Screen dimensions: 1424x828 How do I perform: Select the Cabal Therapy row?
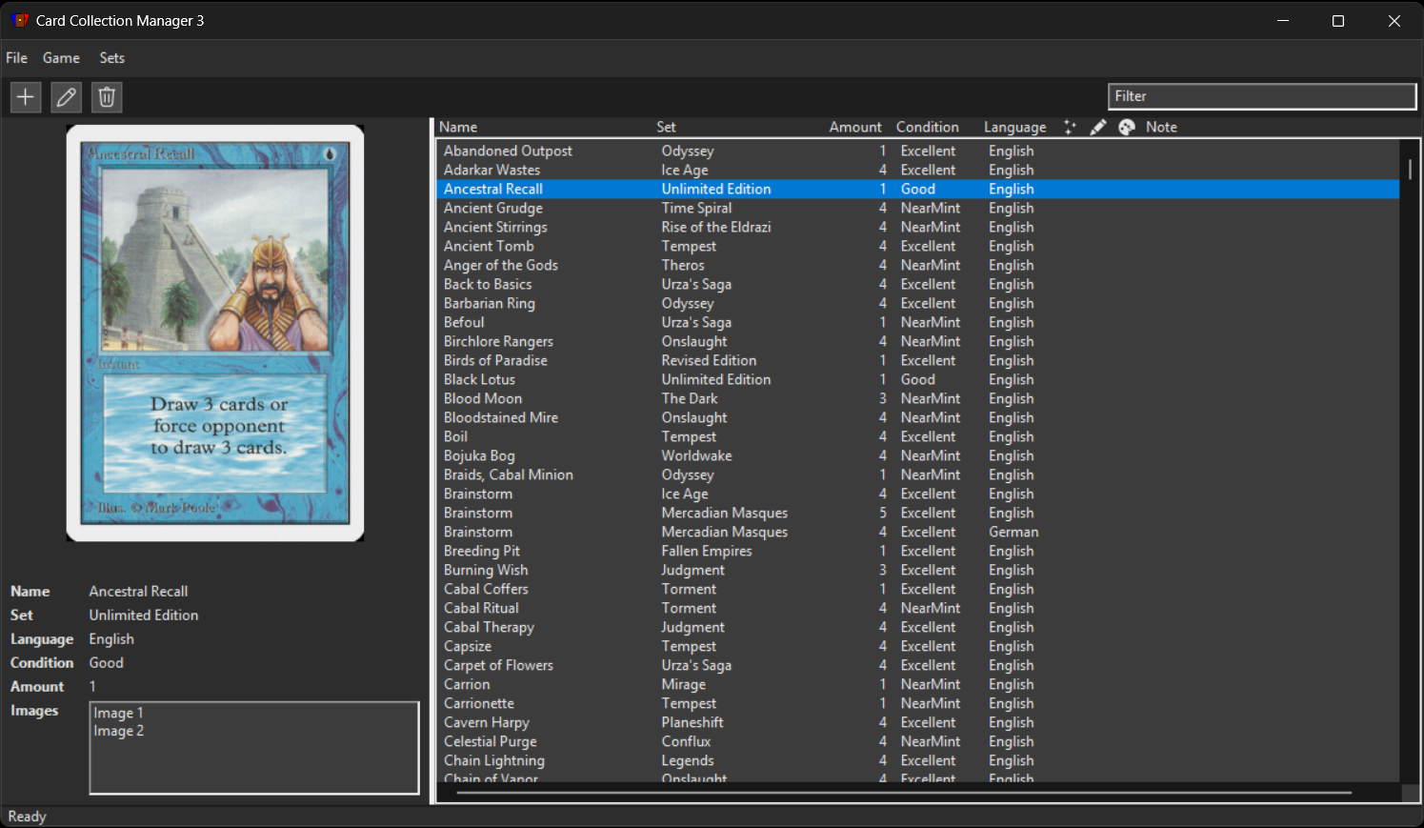[918, 627]
